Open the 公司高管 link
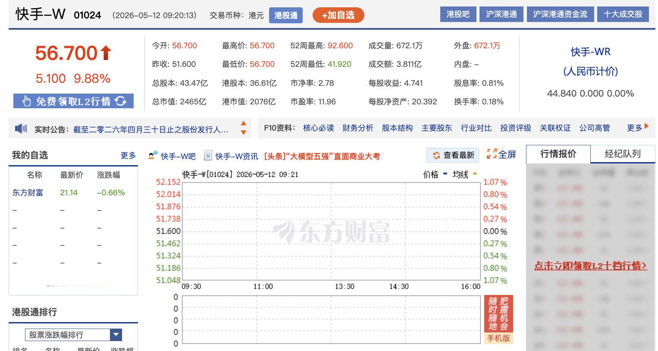 595,128
